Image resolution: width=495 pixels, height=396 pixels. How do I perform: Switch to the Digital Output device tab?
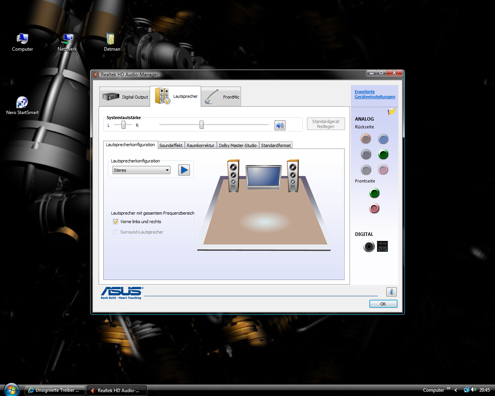(125, 97)
